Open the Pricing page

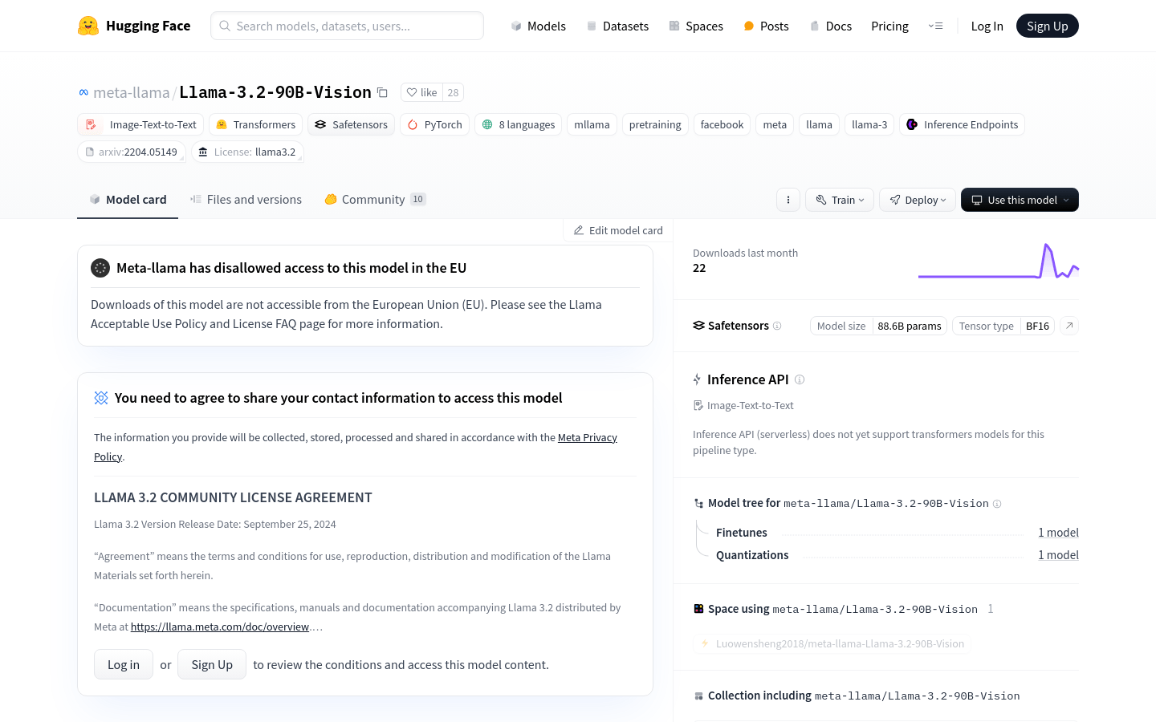tap(889, 26)
